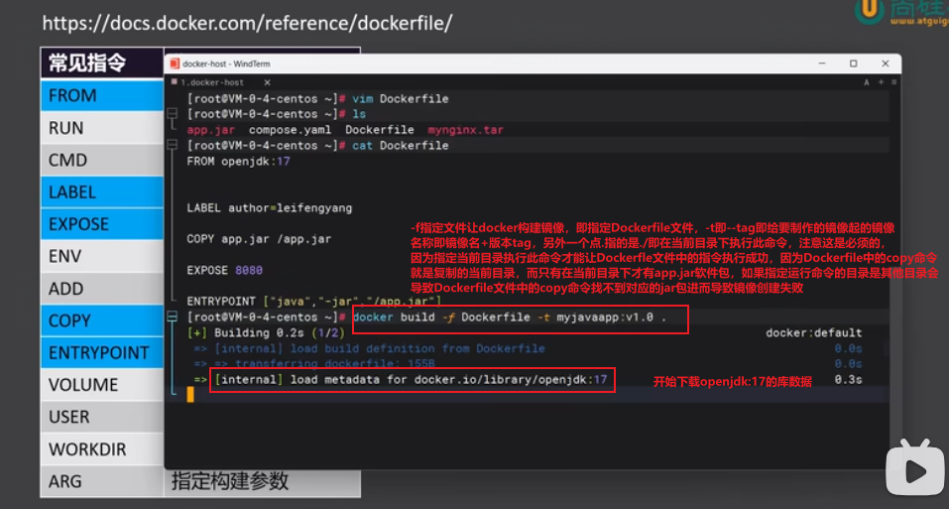Select the ENTRYPOINT instruction row in the left list
949x509 pixels.
tap(102, 353)
